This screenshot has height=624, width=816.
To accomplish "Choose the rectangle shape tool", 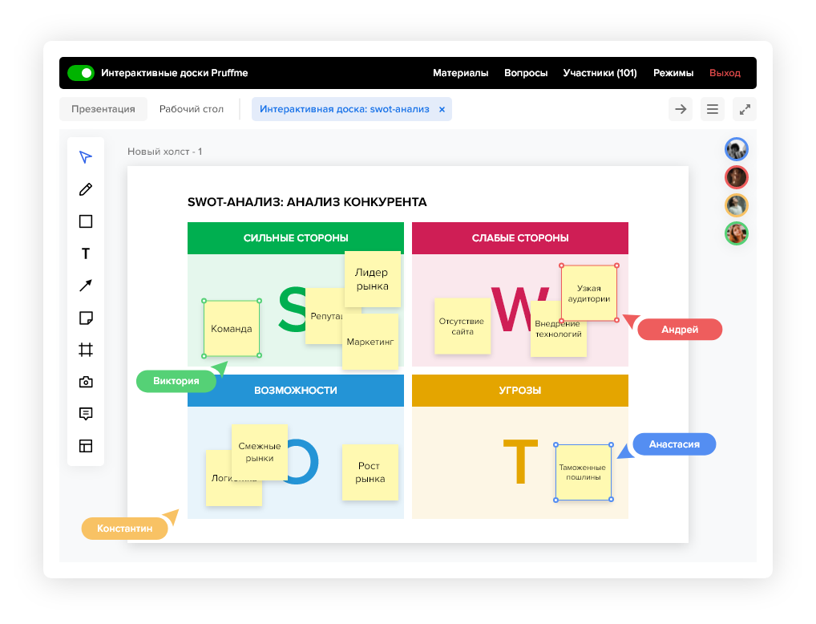I will 86,221.
